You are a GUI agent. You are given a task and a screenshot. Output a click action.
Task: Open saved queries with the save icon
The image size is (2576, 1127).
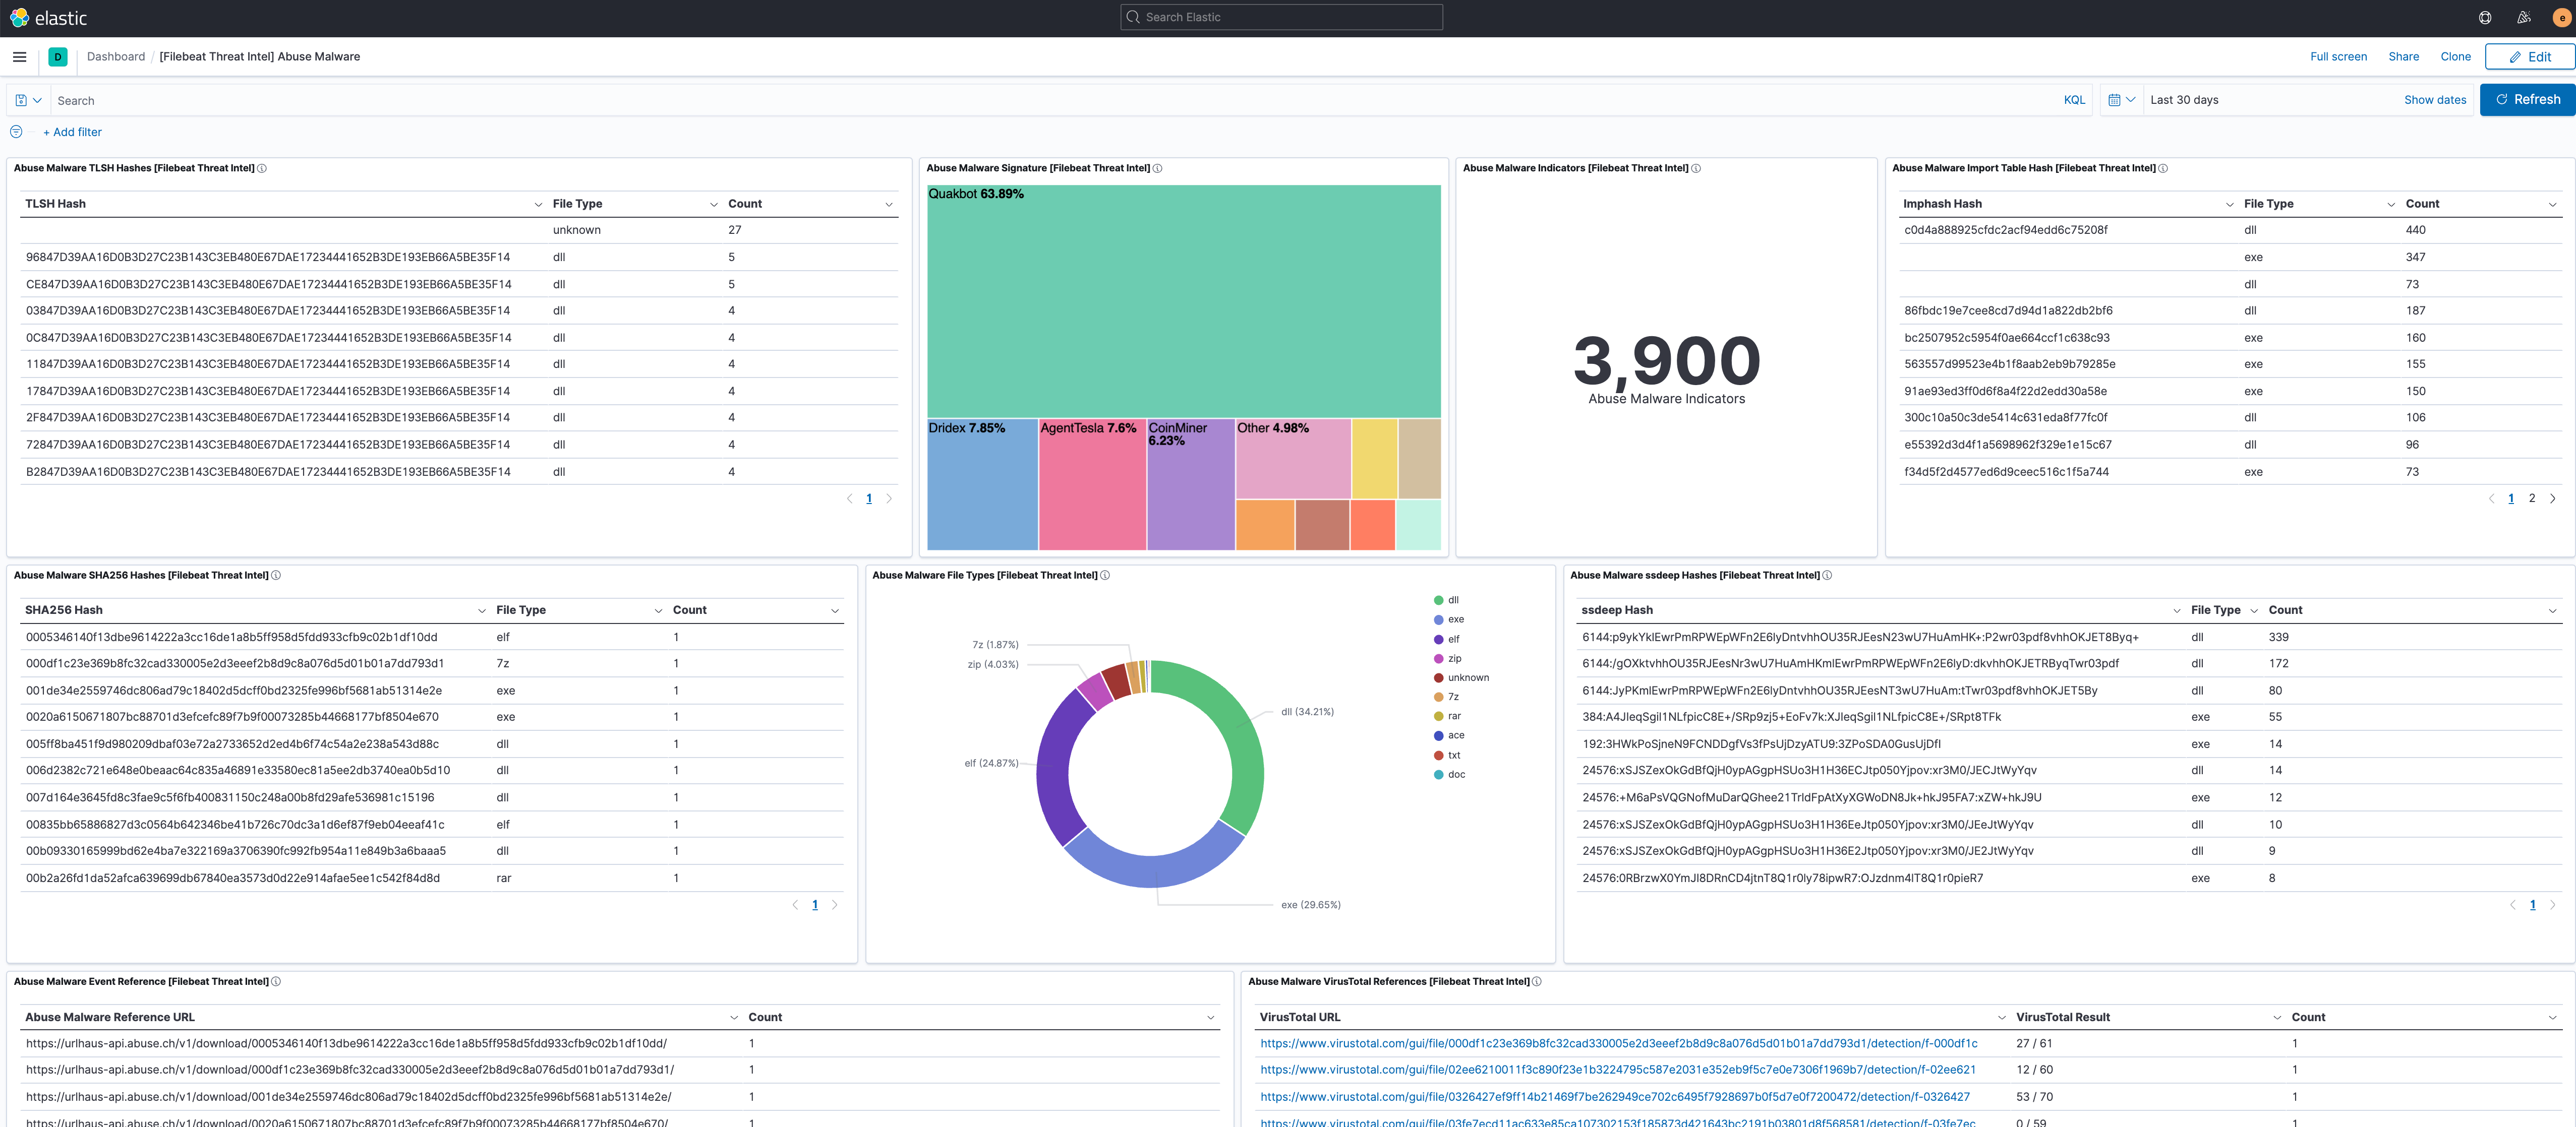click(20, 100)
